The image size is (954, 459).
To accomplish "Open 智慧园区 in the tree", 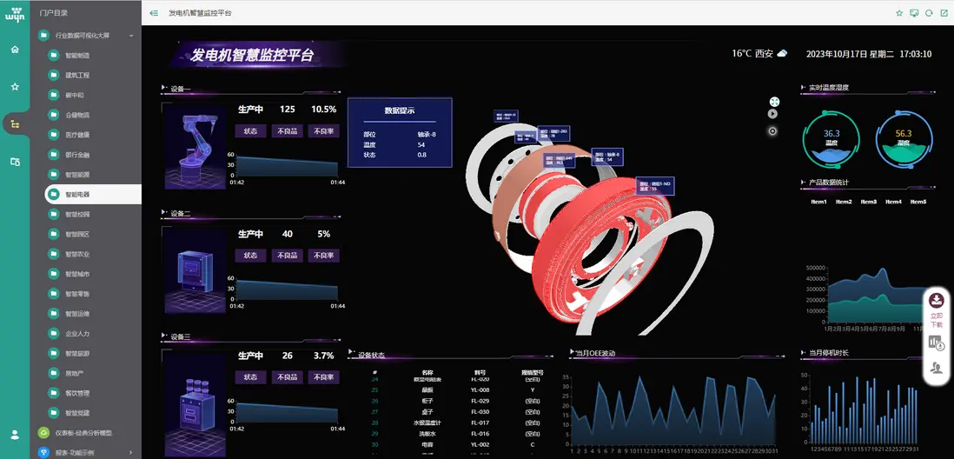I will tap(77, 235).
